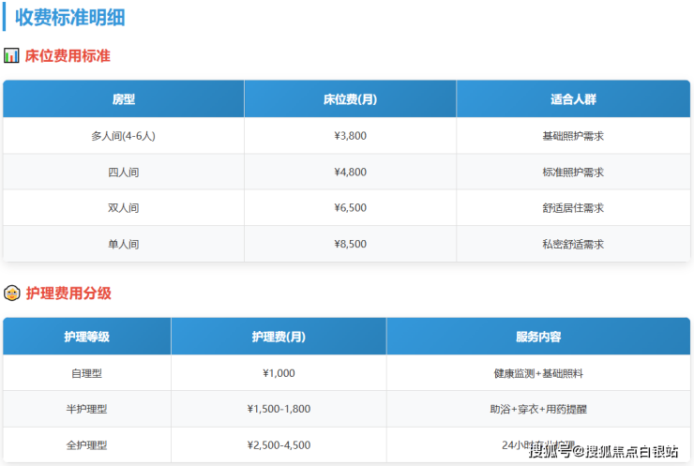This screenshot has width=694, height=466.
Task: Click the 收费标准明细 page heading
Action: [70, 17]
